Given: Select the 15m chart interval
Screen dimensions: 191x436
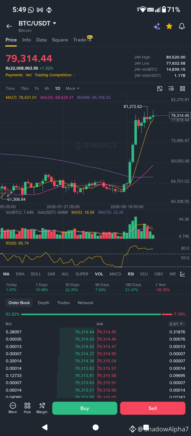Looking at the screenshot, I should point(25,89).
